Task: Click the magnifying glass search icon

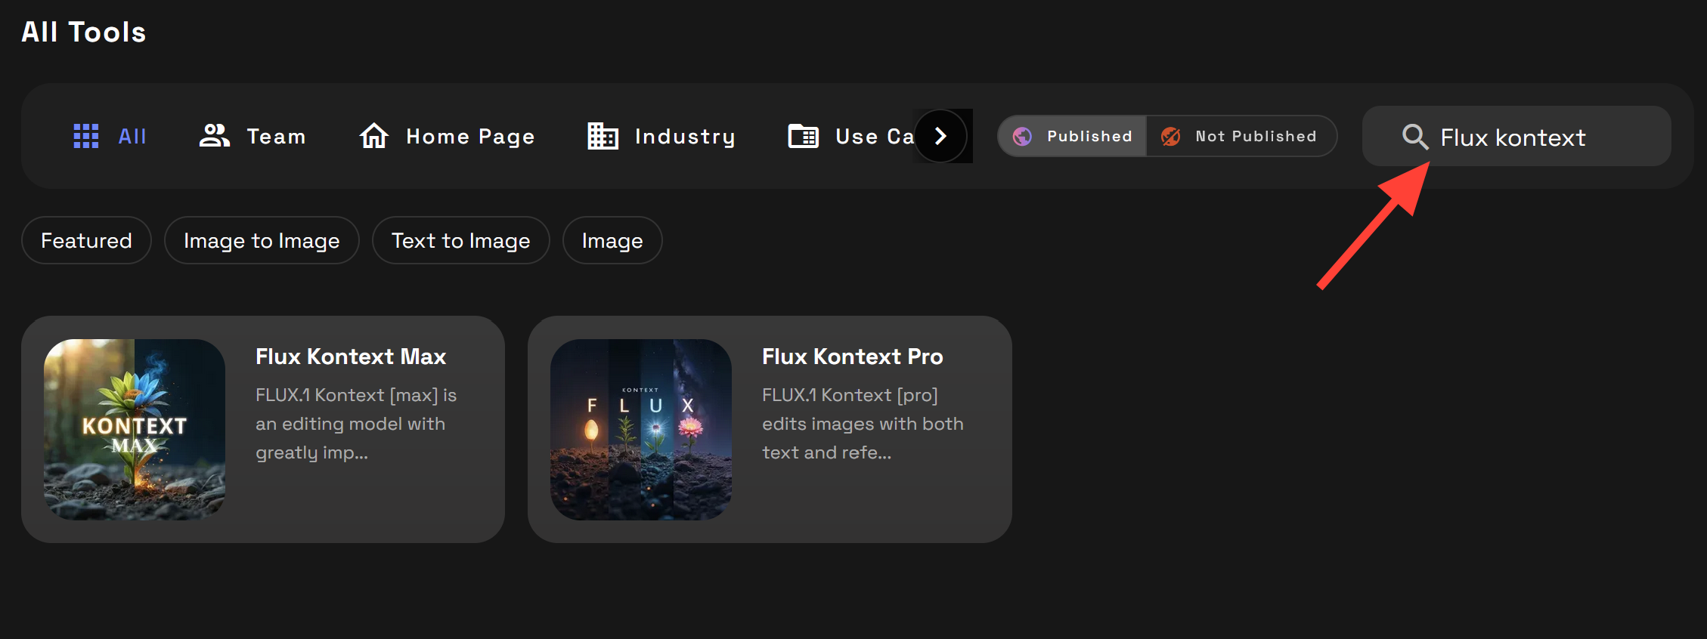Action: click(1414, 137)
